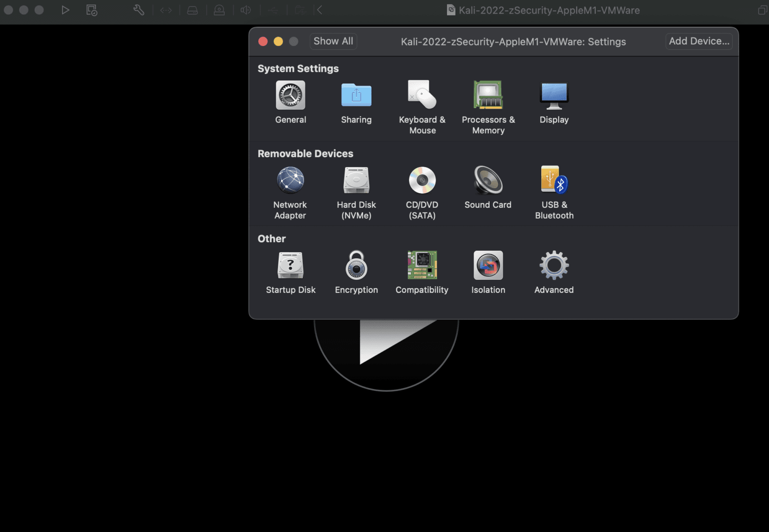Viewport: 769px width, 532px height.
Task: Click the Add Device button
Action: 699,41
